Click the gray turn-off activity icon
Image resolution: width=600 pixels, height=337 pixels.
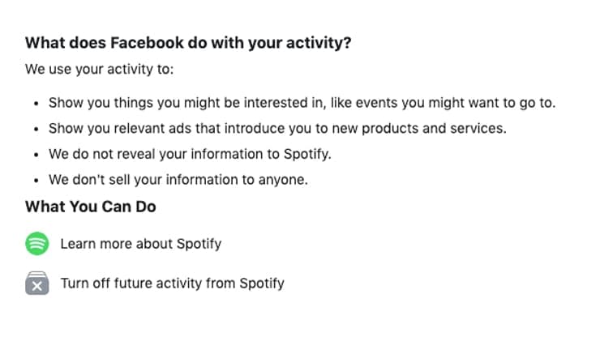click(x=37, y=284)
